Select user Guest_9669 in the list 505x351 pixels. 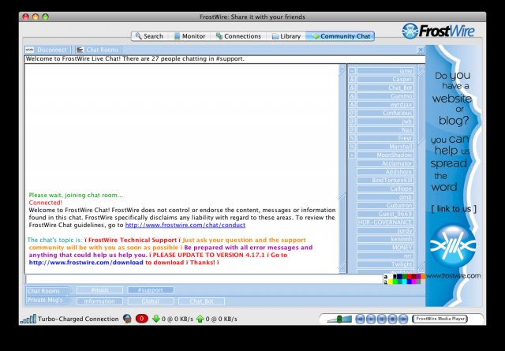[x=385, y=214]
